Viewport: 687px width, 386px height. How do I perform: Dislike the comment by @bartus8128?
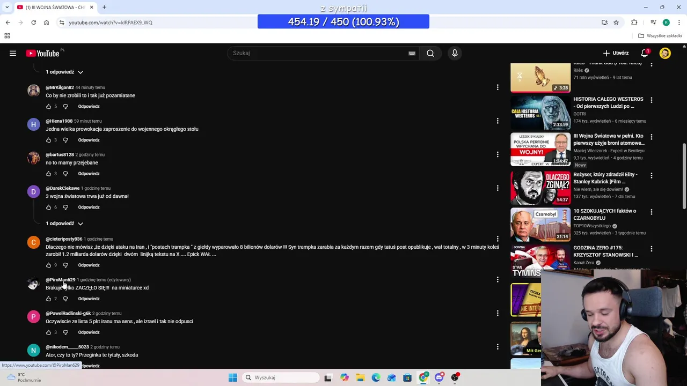[65, 174]
